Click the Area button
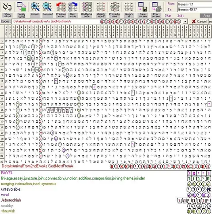Screen dimensions: 212x214 coord(206,15)
